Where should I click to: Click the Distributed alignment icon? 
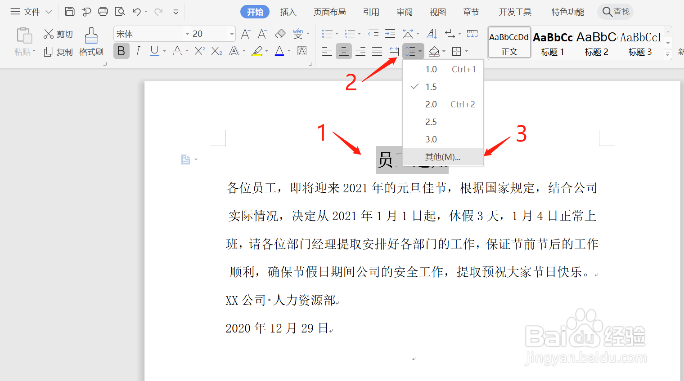pyautogui.click(x=394, y=52)
